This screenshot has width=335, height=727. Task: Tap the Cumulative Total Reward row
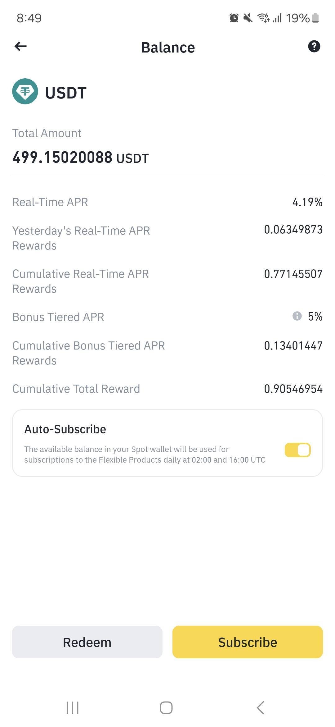167,389
